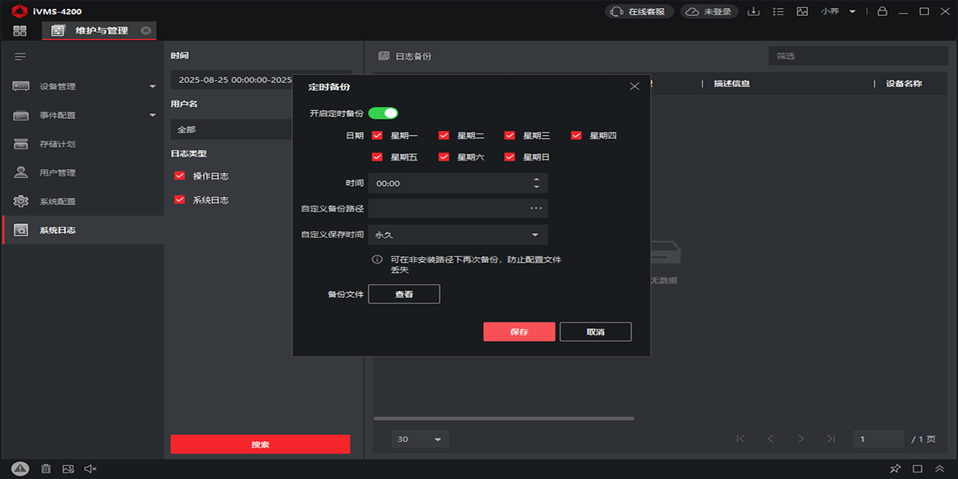
Task: Open the download icon in title bar
Action: click(753, 12)
